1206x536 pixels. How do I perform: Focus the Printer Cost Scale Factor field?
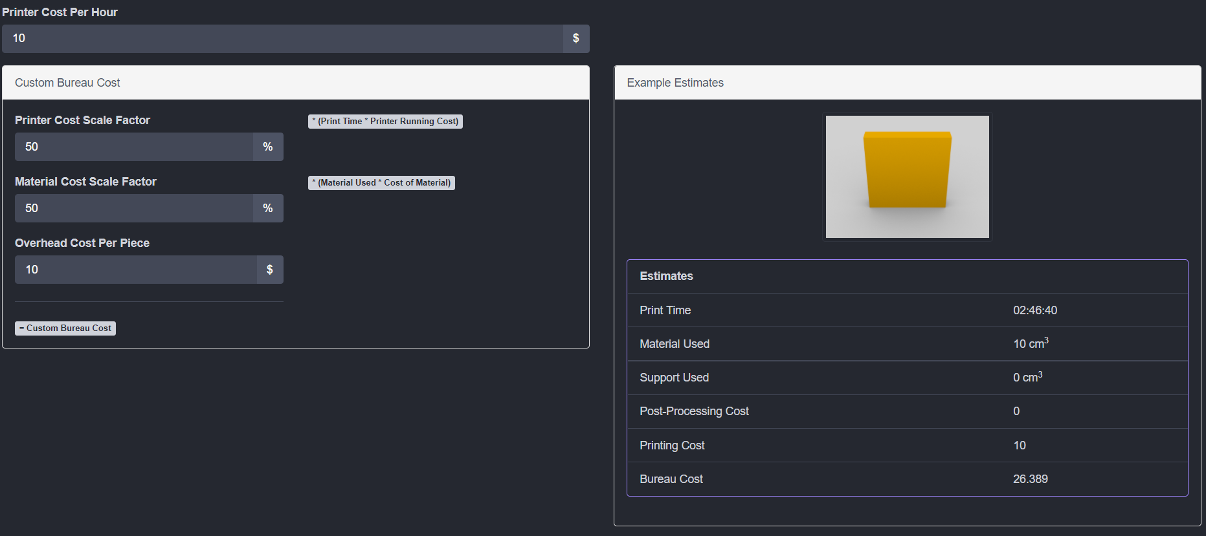pos(133,147)
